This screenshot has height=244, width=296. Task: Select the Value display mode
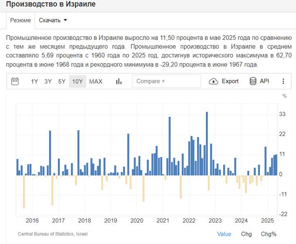coord(224,234)
